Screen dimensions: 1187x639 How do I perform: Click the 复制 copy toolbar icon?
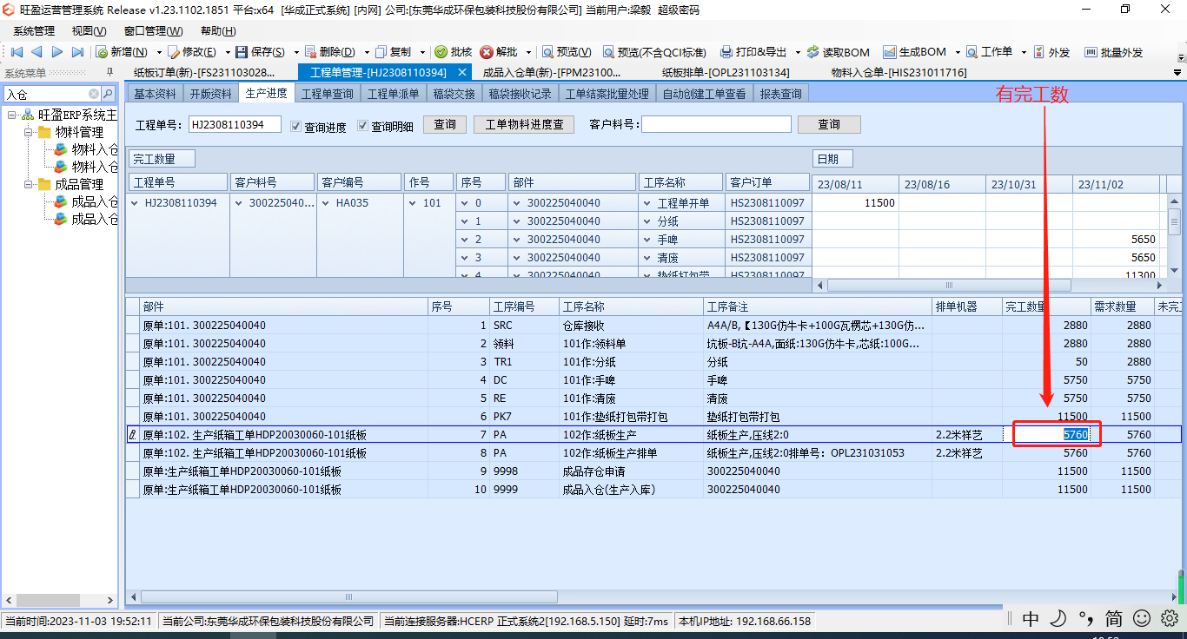(381, 52)
